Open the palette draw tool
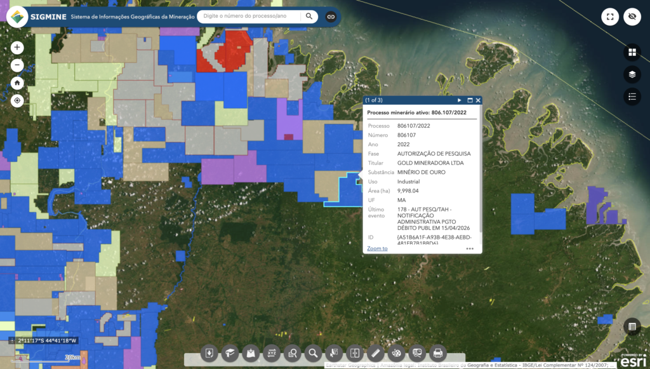Image resolution: width=650 pixels, height=369 pixels. [396, 353]
